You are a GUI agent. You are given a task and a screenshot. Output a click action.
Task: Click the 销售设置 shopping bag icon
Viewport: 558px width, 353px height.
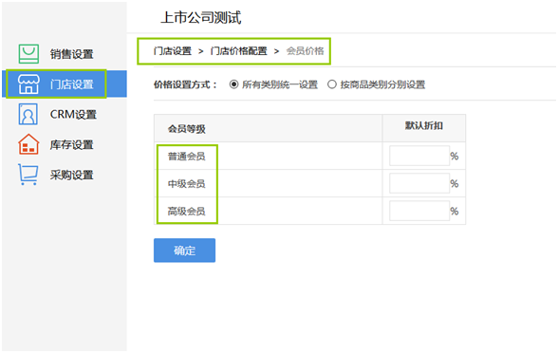tap(28, 54)
